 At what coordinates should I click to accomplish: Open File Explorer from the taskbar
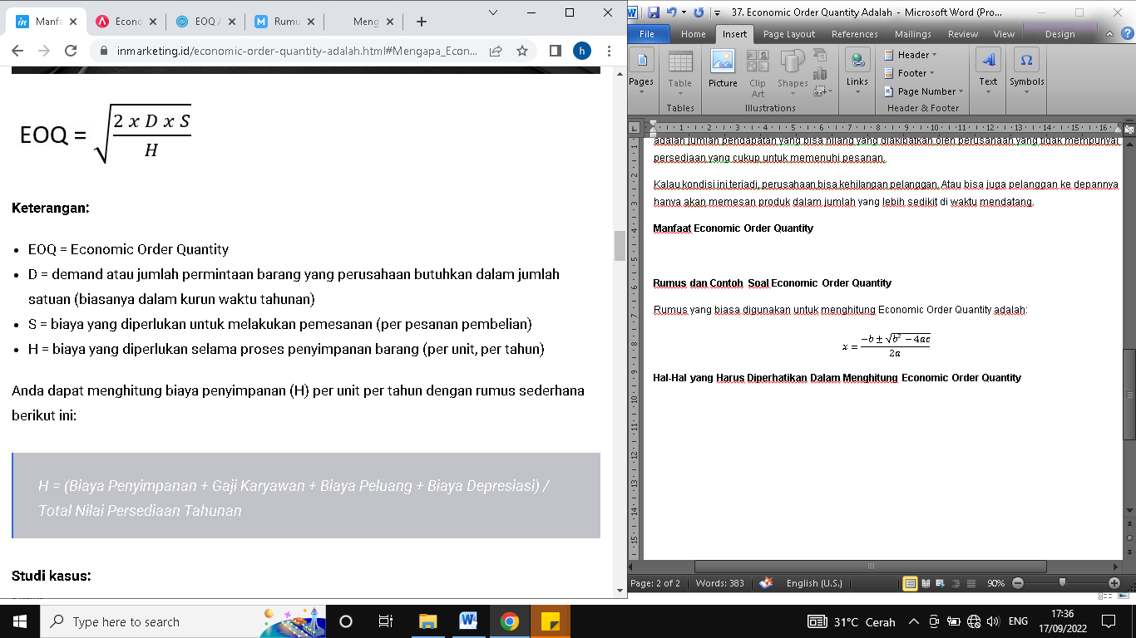(427, 621)
